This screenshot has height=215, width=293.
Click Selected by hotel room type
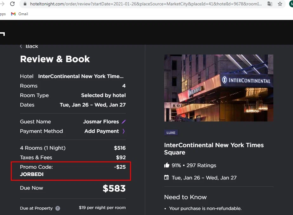103,95
